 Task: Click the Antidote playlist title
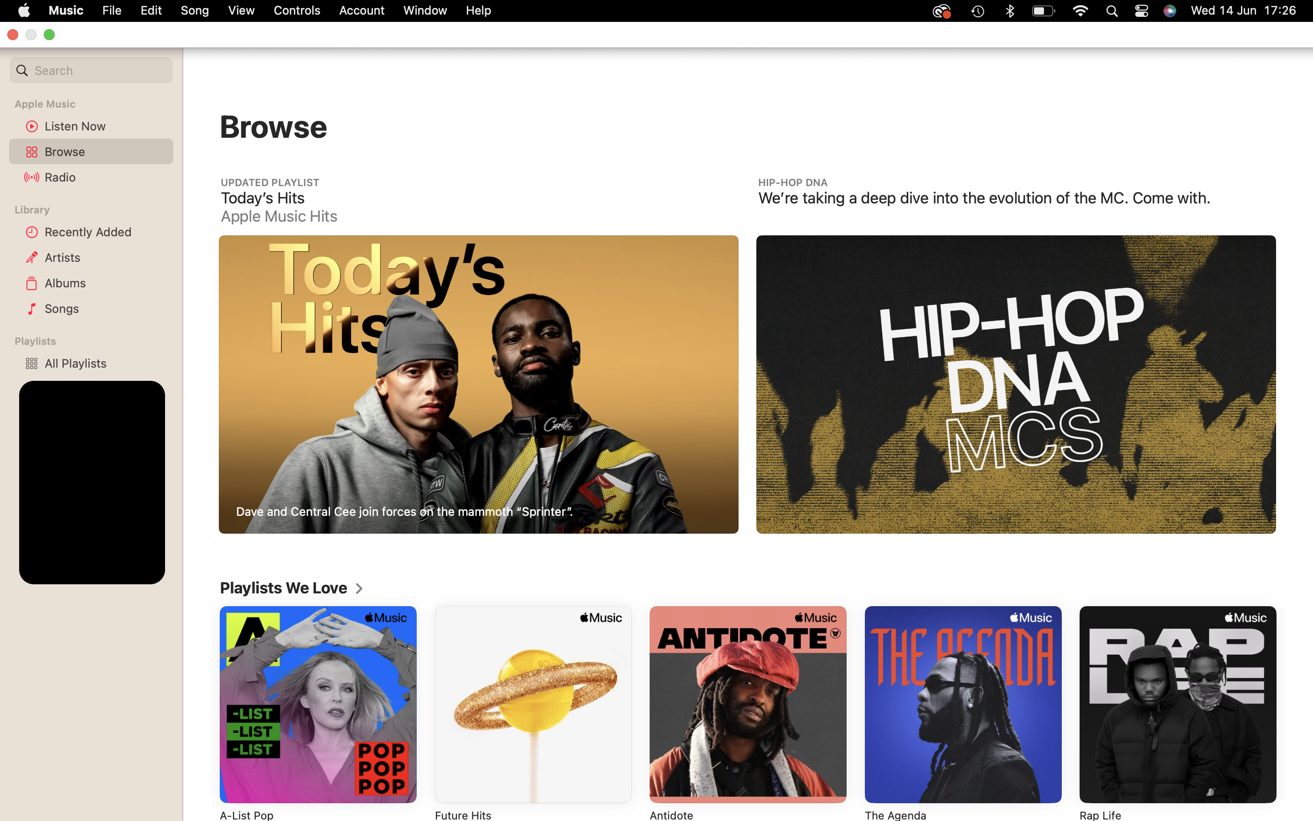(x=671, y=815)
